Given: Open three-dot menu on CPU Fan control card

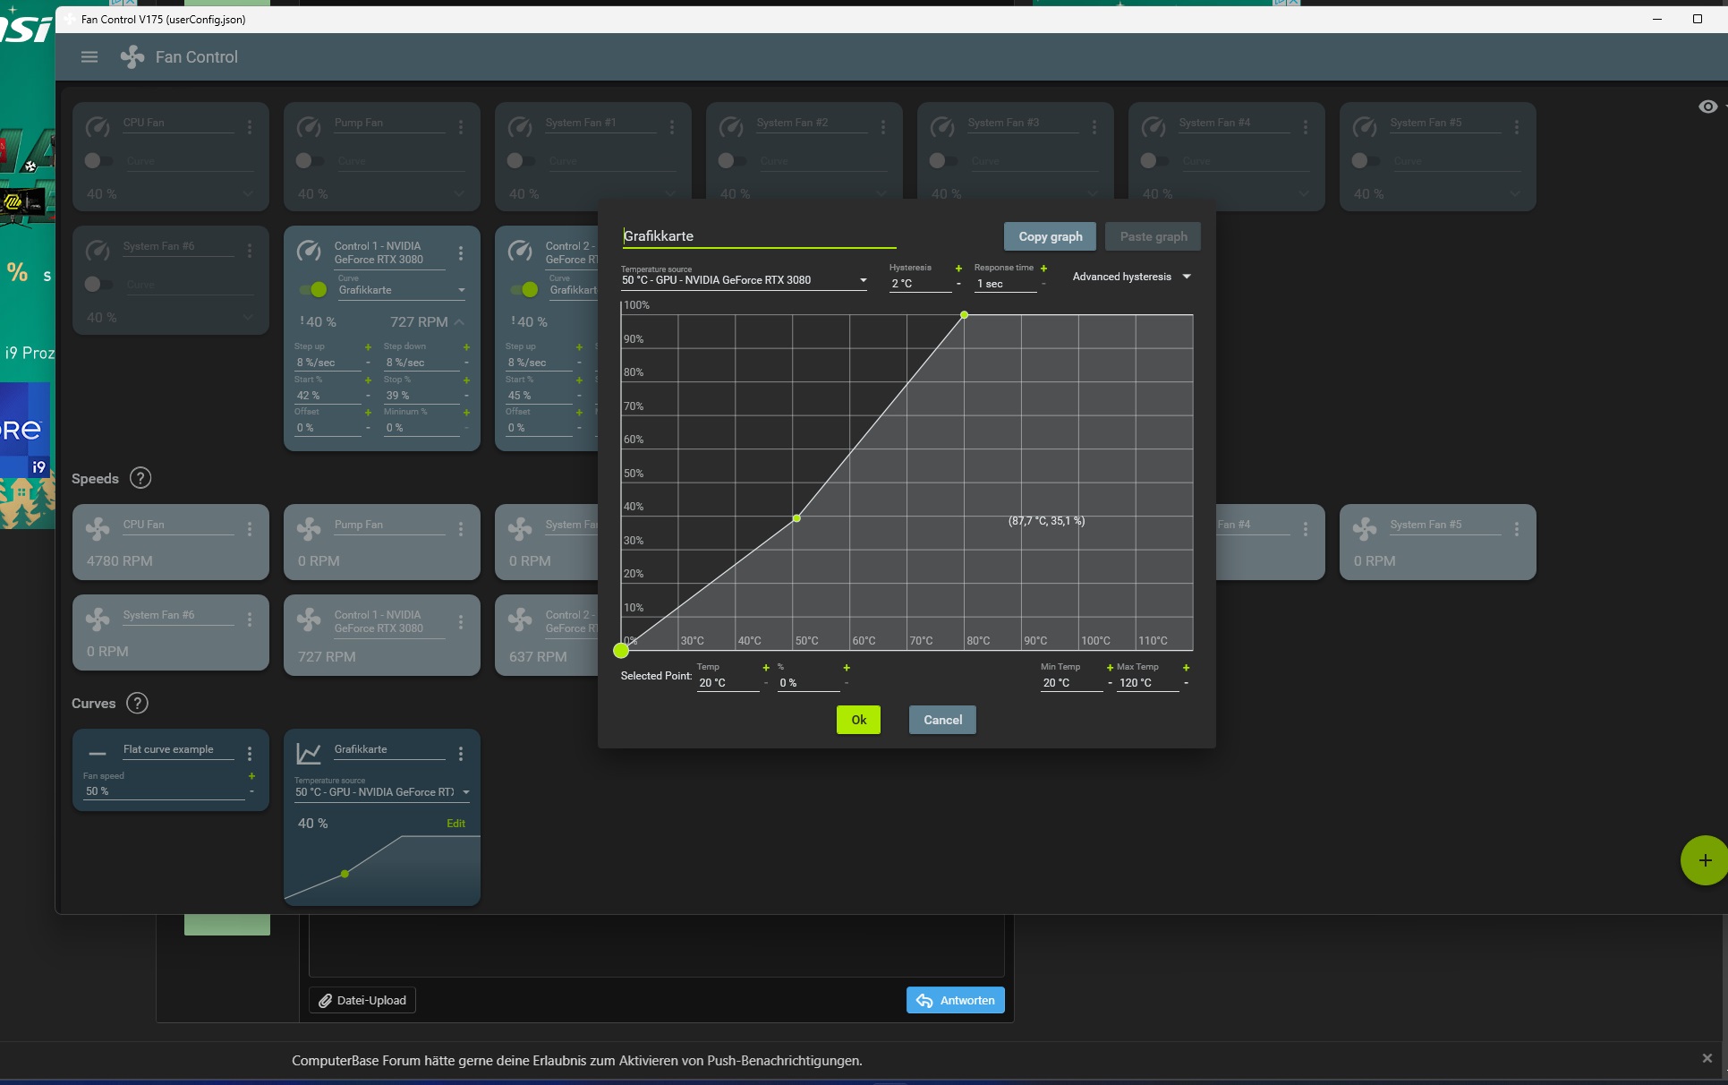Looking at the screenshot, I should pyautogui.click(x=250, y=127).
